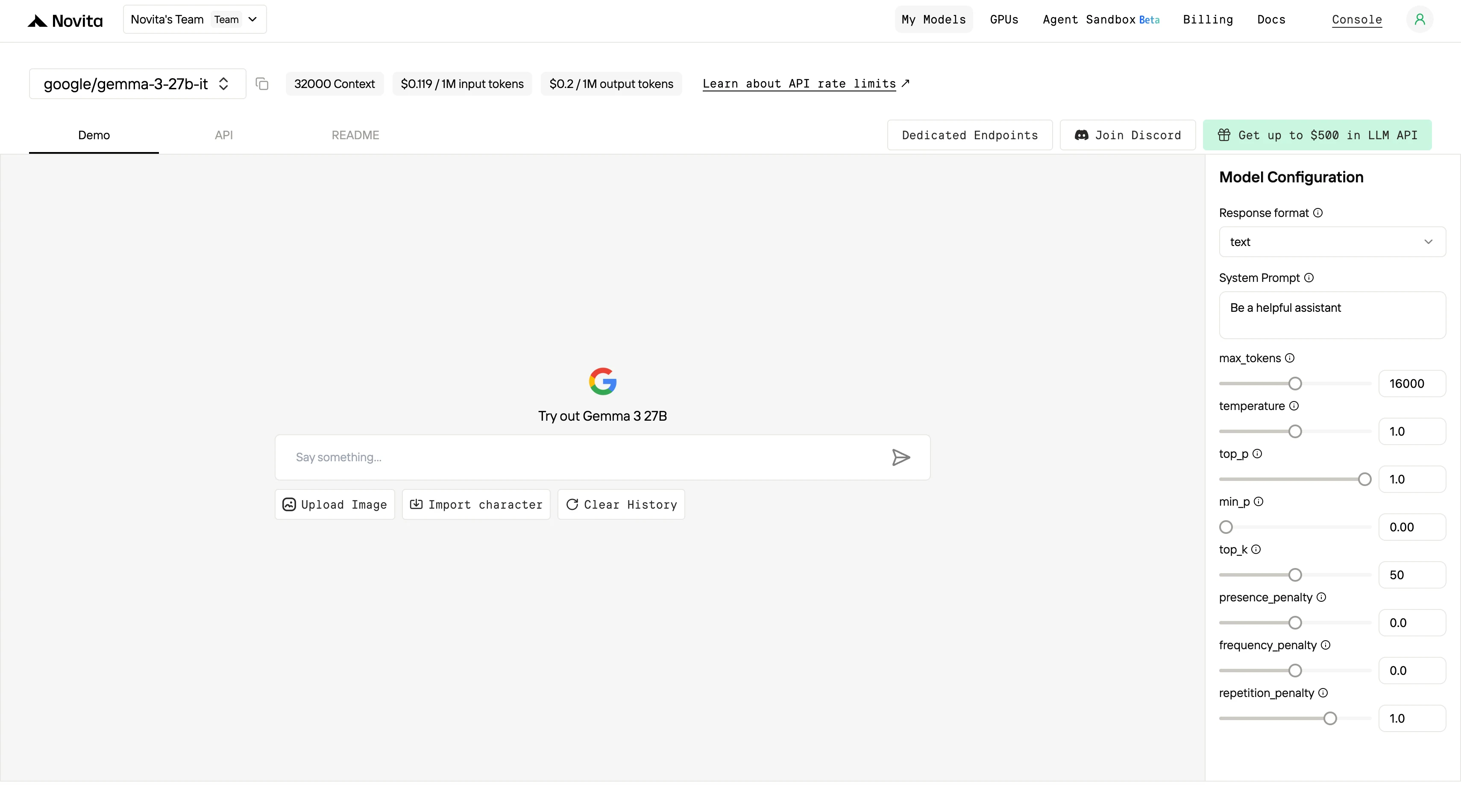Click the min_p value field 0.00
The image size is (1461, 785).
(x=1412, y=527)
